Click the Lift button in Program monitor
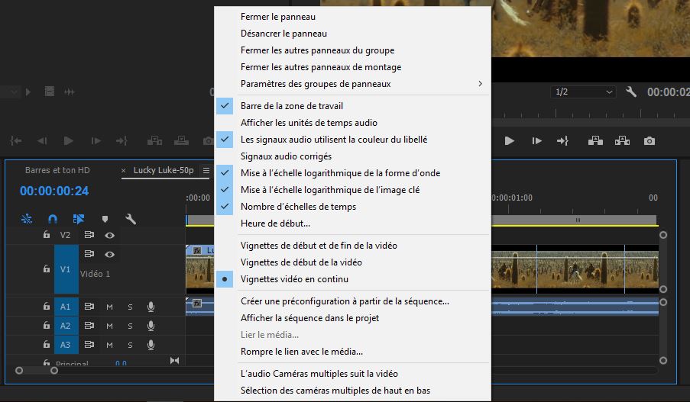This screenshot has width=690, height=402. click(x=594, y=141)
